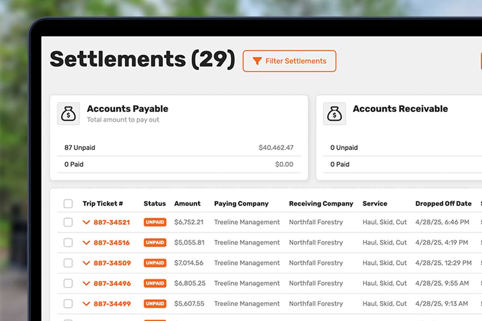Sort by Paying Company column header
Image resolution: width=482 pixels, height=321 pixels.
click(241, 203)
